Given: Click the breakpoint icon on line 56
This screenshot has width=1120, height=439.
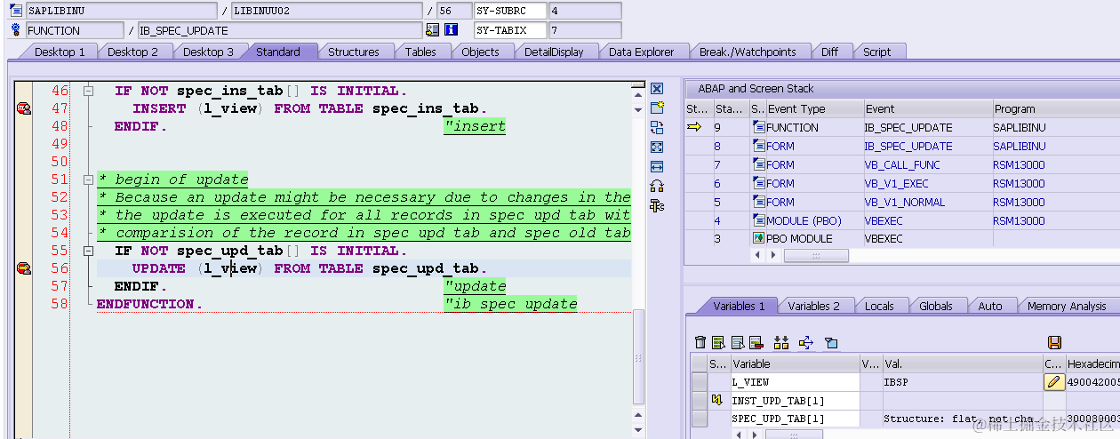Looking at the screenshot, I should coord(24,268).
